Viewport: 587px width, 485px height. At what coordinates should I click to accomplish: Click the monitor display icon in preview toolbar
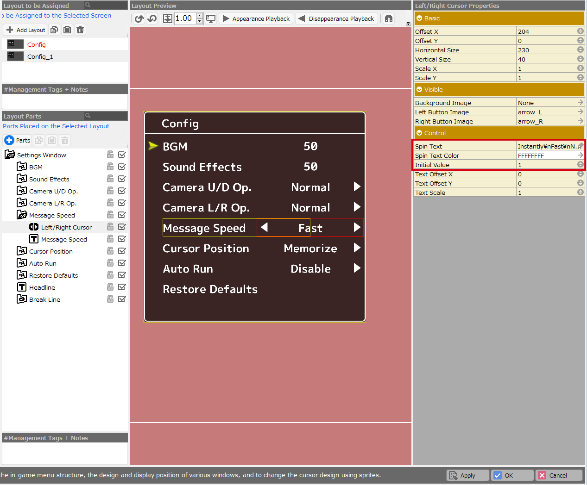coord(211,19)
